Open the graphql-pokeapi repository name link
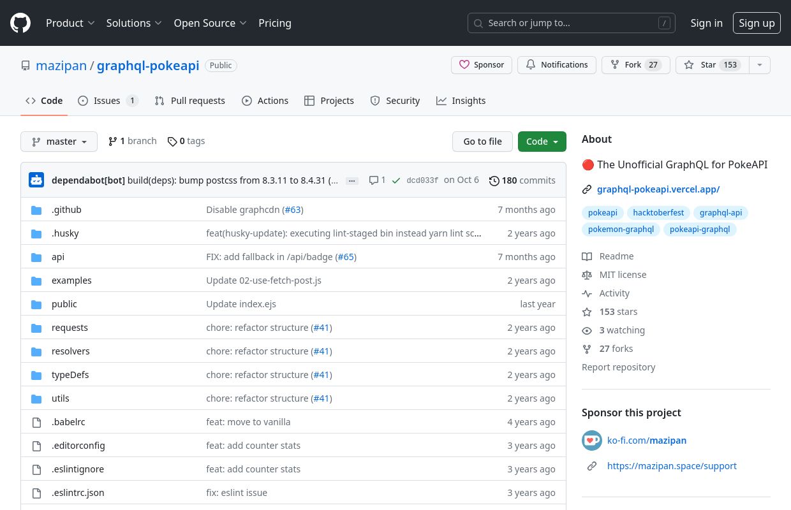This screenshot has width=791, height=510. [x=148, y=66]
